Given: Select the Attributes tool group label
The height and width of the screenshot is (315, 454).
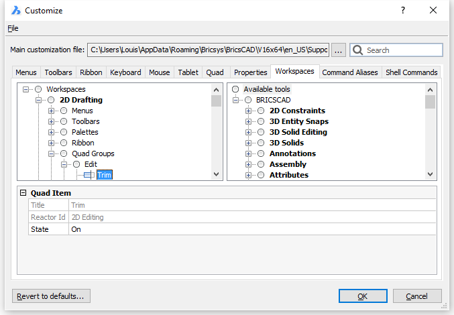Looking at the screenshot, I should [x=289, y=175].
